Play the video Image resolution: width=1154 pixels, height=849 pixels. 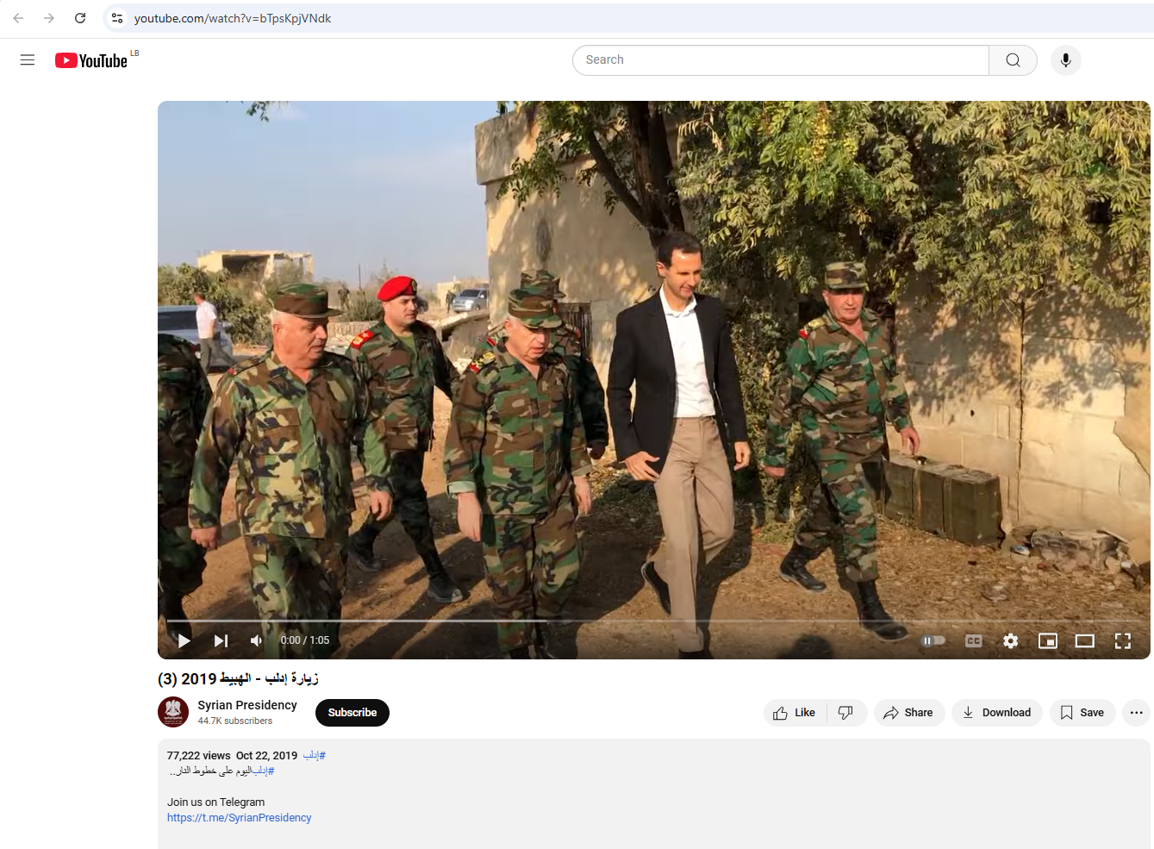click(184, 640)
